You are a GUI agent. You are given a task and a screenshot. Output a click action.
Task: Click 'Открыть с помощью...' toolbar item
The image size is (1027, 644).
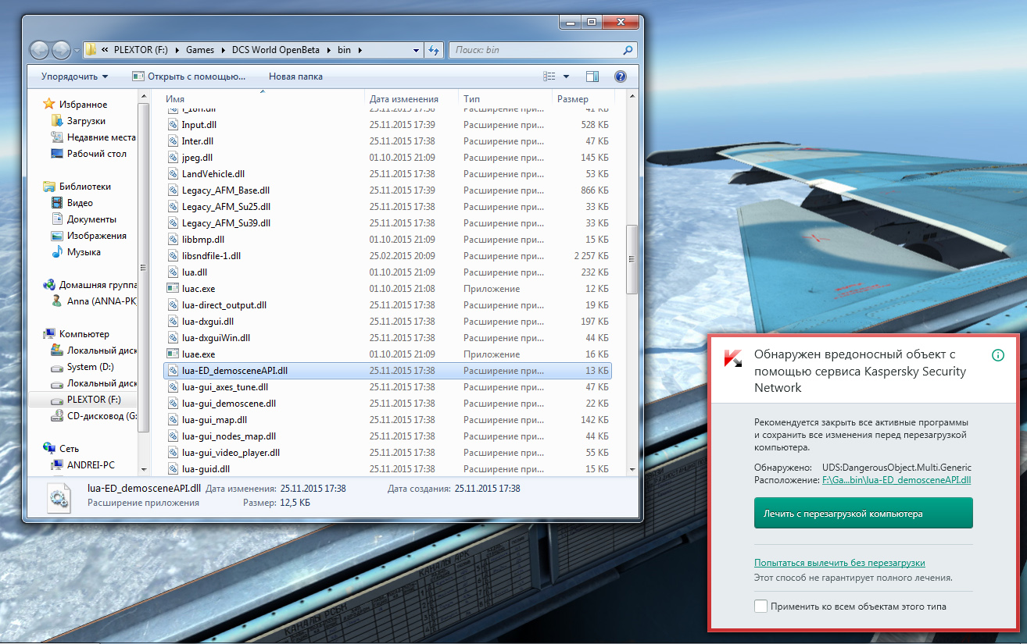[189, 76]
